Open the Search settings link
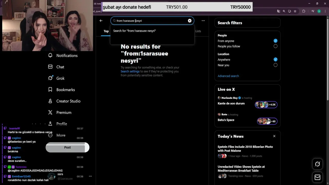This screenshot has width=329, height=185. pyautogui.click(x=130, y=71)
